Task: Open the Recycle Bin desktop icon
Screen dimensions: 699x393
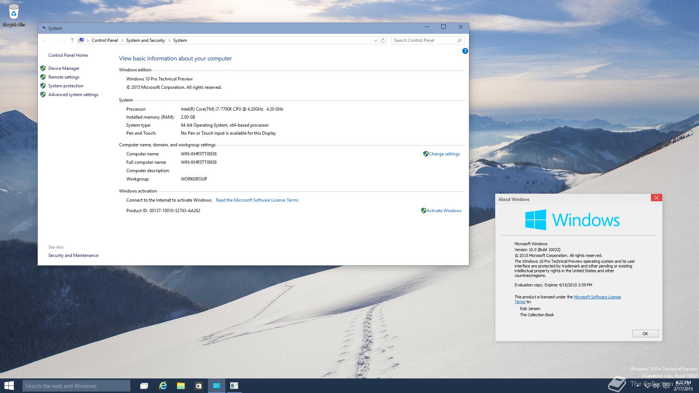Action: tap(13, 15)
